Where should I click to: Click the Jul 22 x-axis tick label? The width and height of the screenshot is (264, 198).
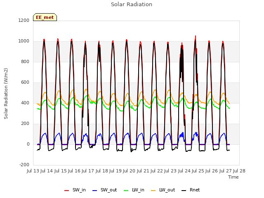(x=157, y=171)
